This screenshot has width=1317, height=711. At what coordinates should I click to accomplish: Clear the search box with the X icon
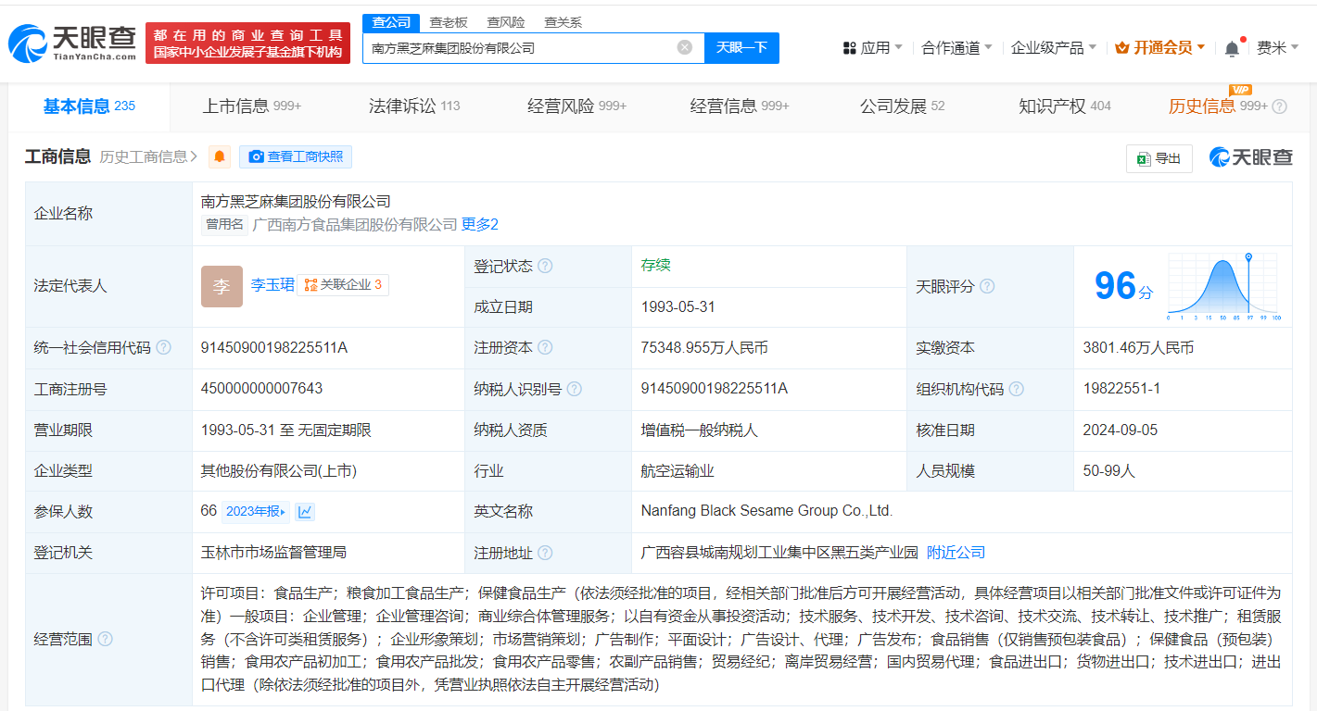pyautogui.click(x=685, y=47)
